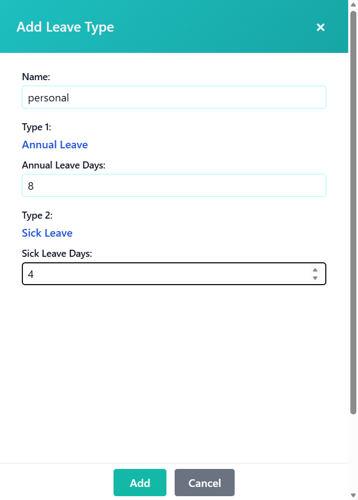358x500 pixels.
Task: Open the Annual Leave link
Action: (x=55, y=144)
